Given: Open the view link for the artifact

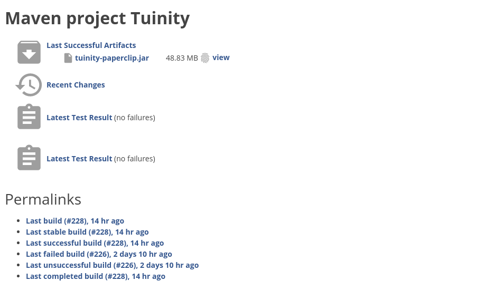Looking at the screenshot, I should pos(221,57).
